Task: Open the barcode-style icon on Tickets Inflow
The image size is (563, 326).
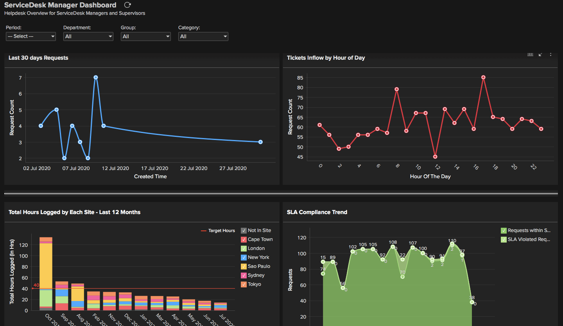Action: tap(530, 54)
